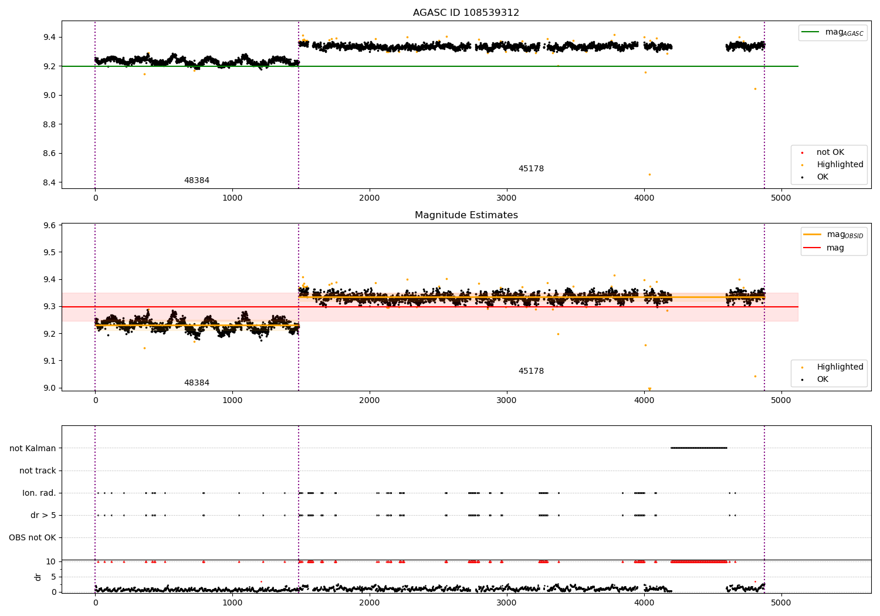The width and height of the screenshot is (880, 616).
Task: Click the 'not Kalman' axis label
Action: (x=33, y=449)
